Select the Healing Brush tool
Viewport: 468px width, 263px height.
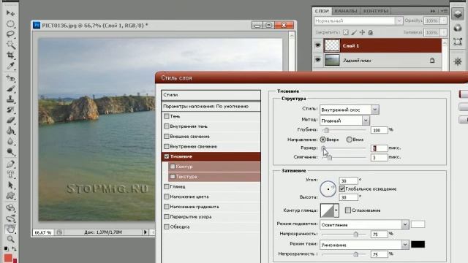click(10, 78)
